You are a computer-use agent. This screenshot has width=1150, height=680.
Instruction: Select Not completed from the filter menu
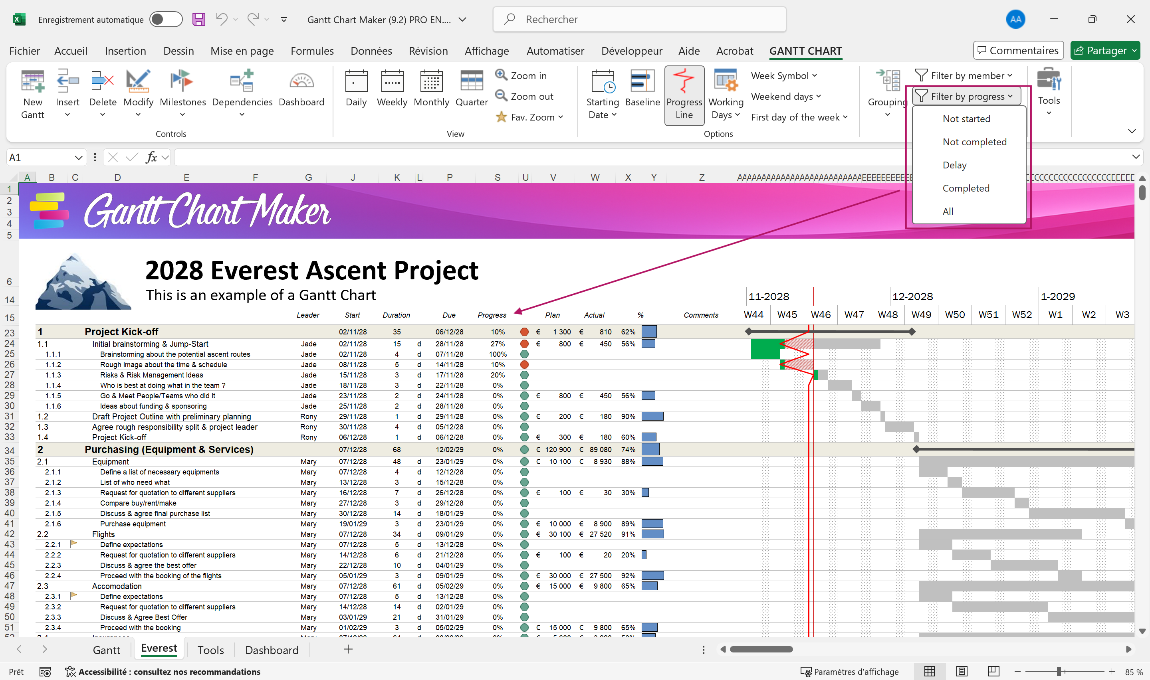click(x=974, y=142)
